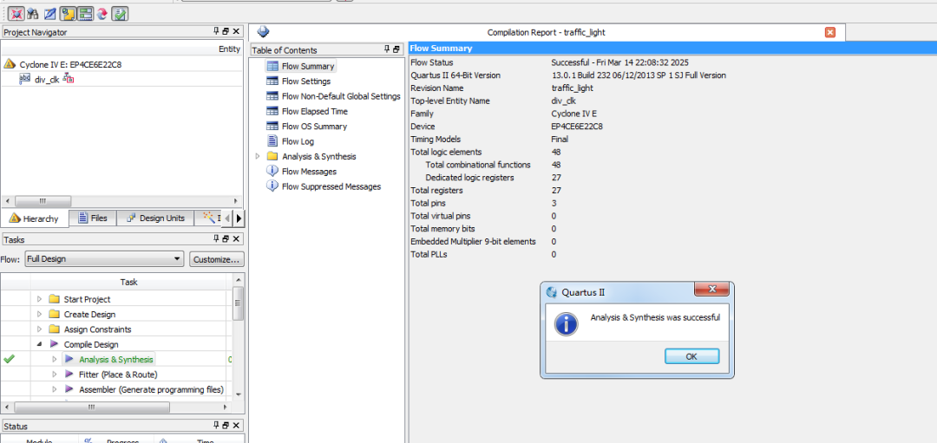The image size is (937, 443).
Task: Expand the Fitter (Place & Route) task
Action: (x=55, y=375)
